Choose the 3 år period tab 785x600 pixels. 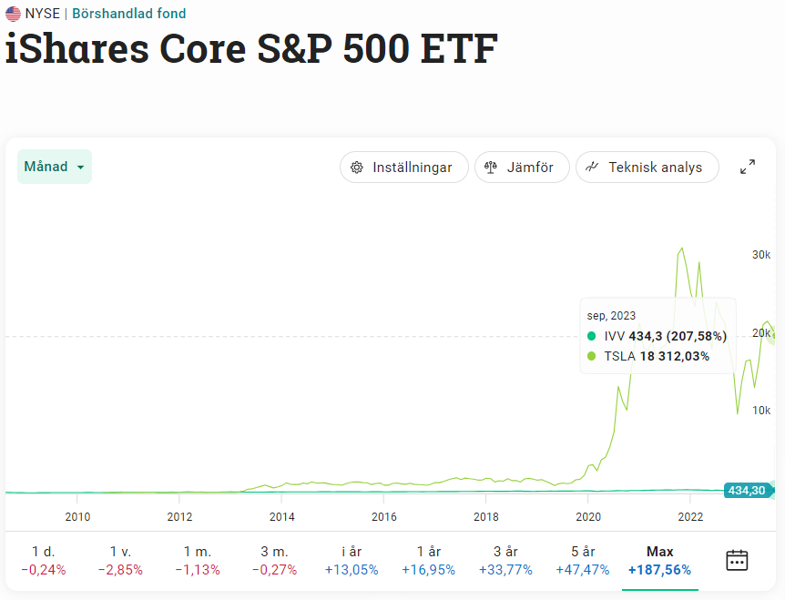505,560
